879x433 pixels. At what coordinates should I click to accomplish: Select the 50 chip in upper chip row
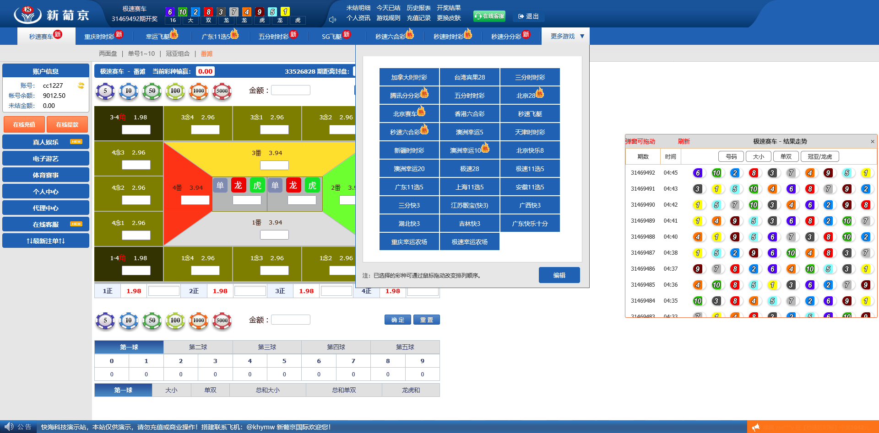[152, 91]
